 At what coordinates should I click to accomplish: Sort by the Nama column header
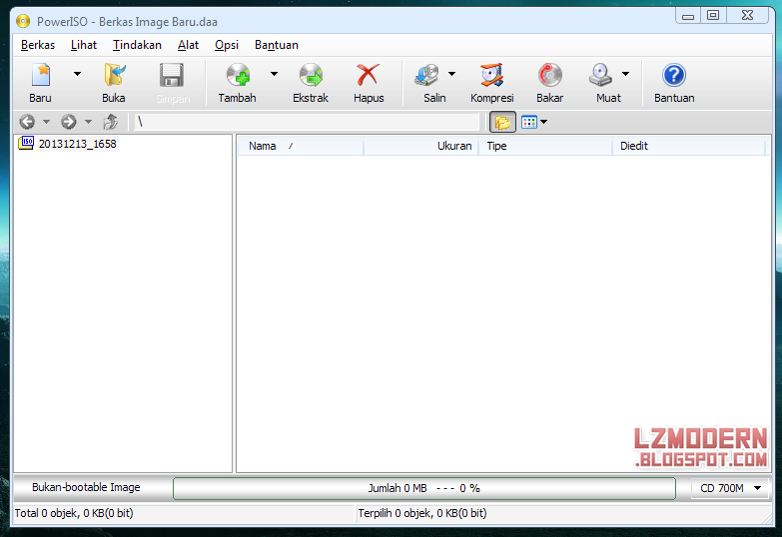tap(301, 146)
